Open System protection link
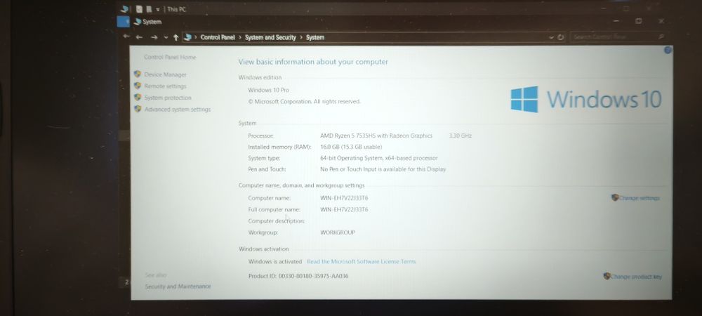702x316 pixels. pos(168,98)
